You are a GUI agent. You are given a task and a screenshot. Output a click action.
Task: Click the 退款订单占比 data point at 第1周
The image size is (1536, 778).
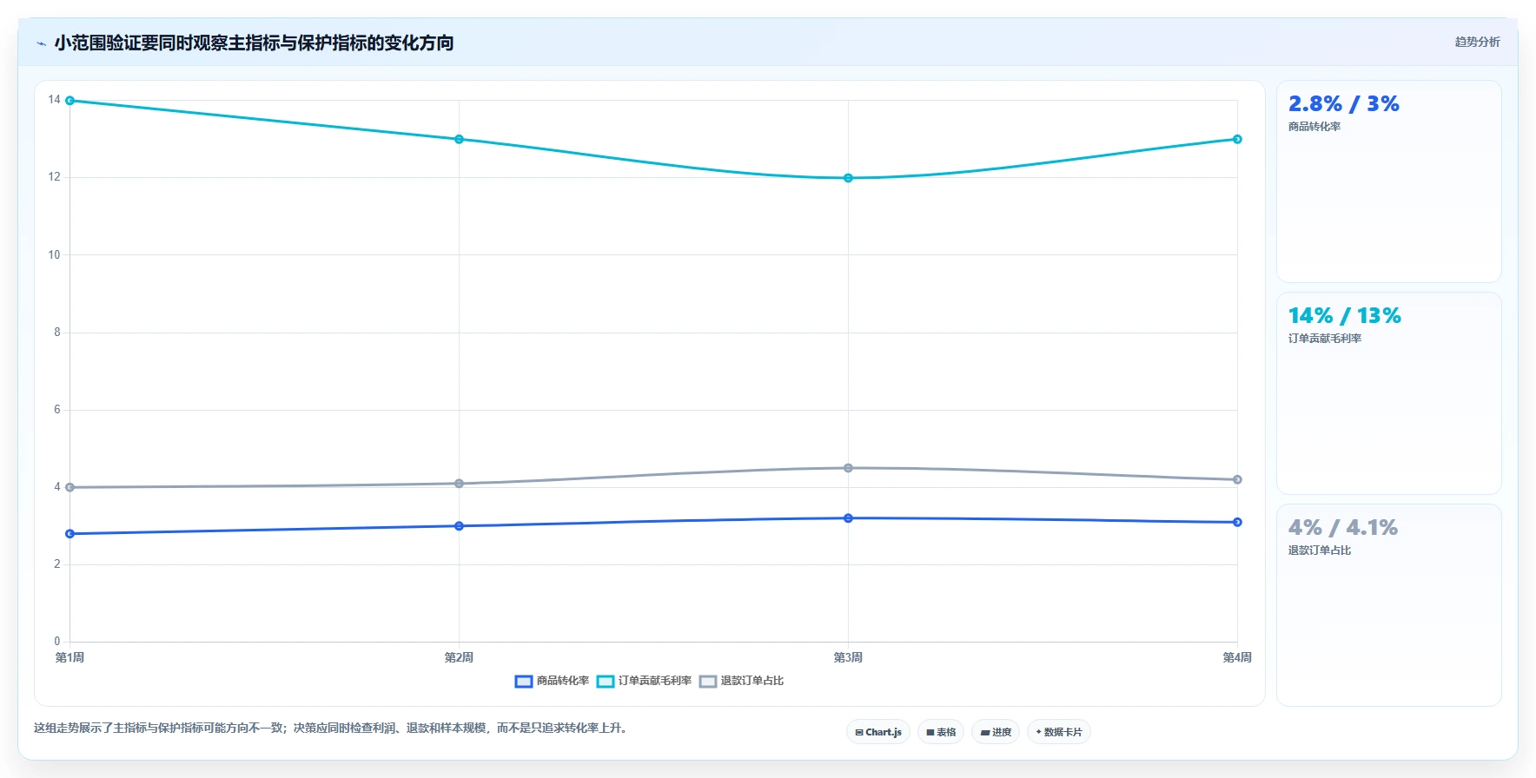coord(70,487)
